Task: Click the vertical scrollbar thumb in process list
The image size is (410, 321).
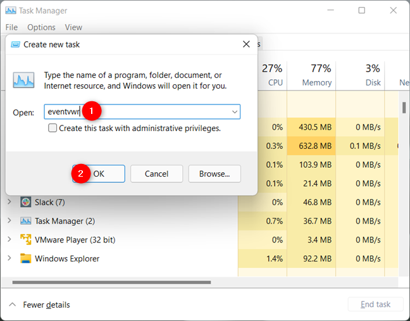Action: (x=404, y=108)
